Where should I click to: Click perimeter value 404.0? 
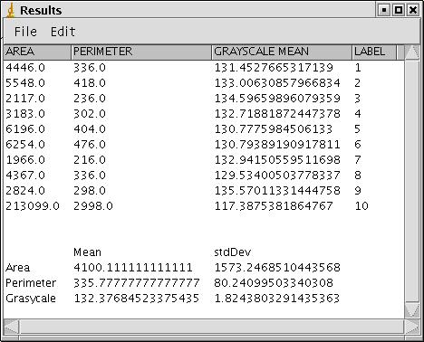pos(90,129)
